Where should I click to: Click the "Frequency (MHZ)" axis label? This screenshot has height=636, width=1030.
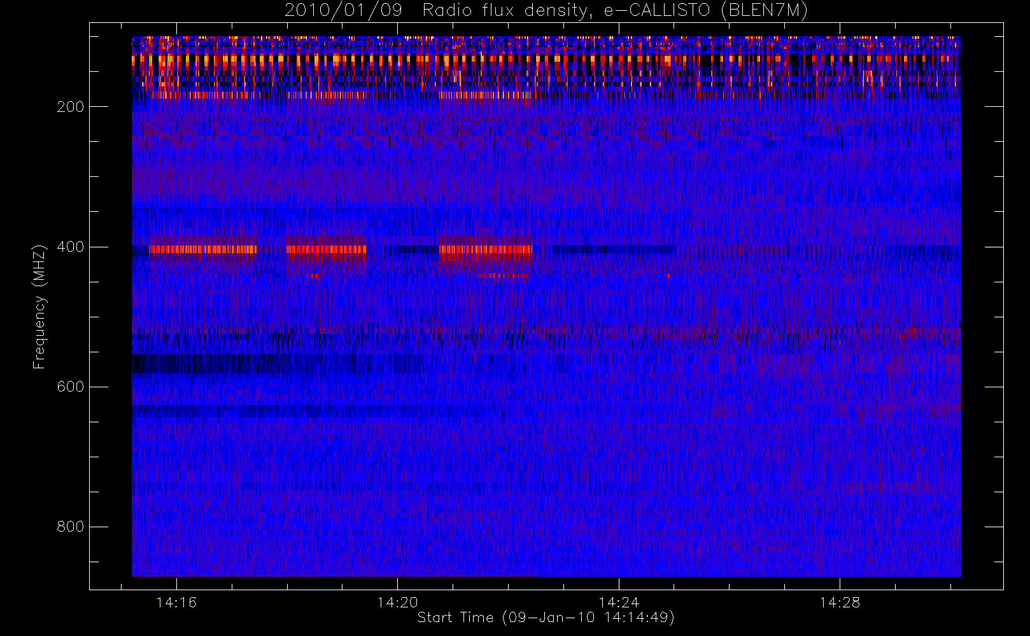click(x=39, y=307)
